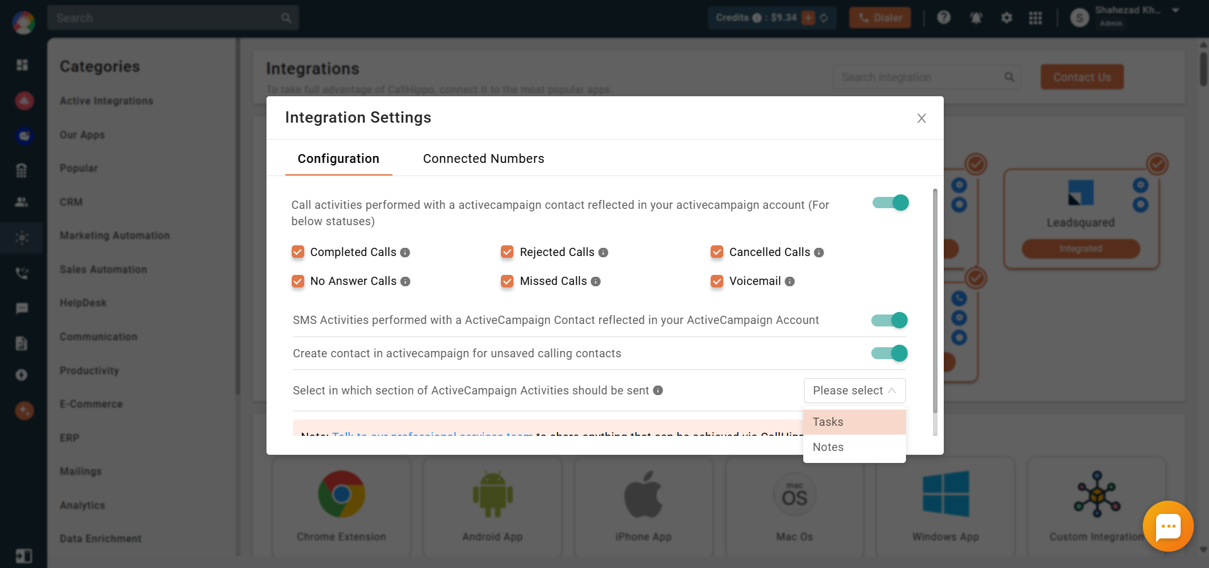
Task: Open the Please select dropdown
Action: pyautogui.click(x=854, y=391)
